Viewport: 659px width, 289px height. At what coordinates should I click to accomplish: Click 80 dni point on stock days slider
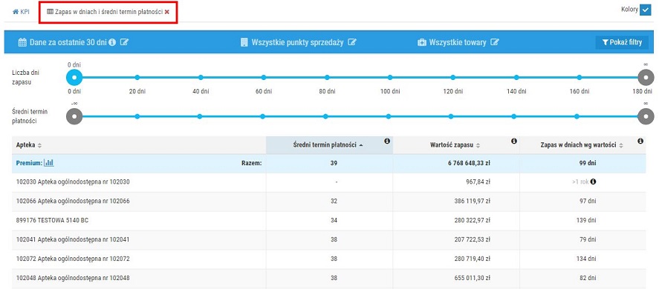click(327, 77)
